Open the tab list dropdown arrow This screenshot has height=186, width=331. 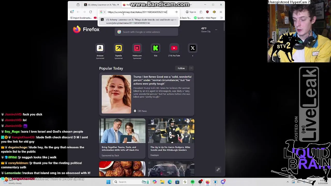pos(191,5)
